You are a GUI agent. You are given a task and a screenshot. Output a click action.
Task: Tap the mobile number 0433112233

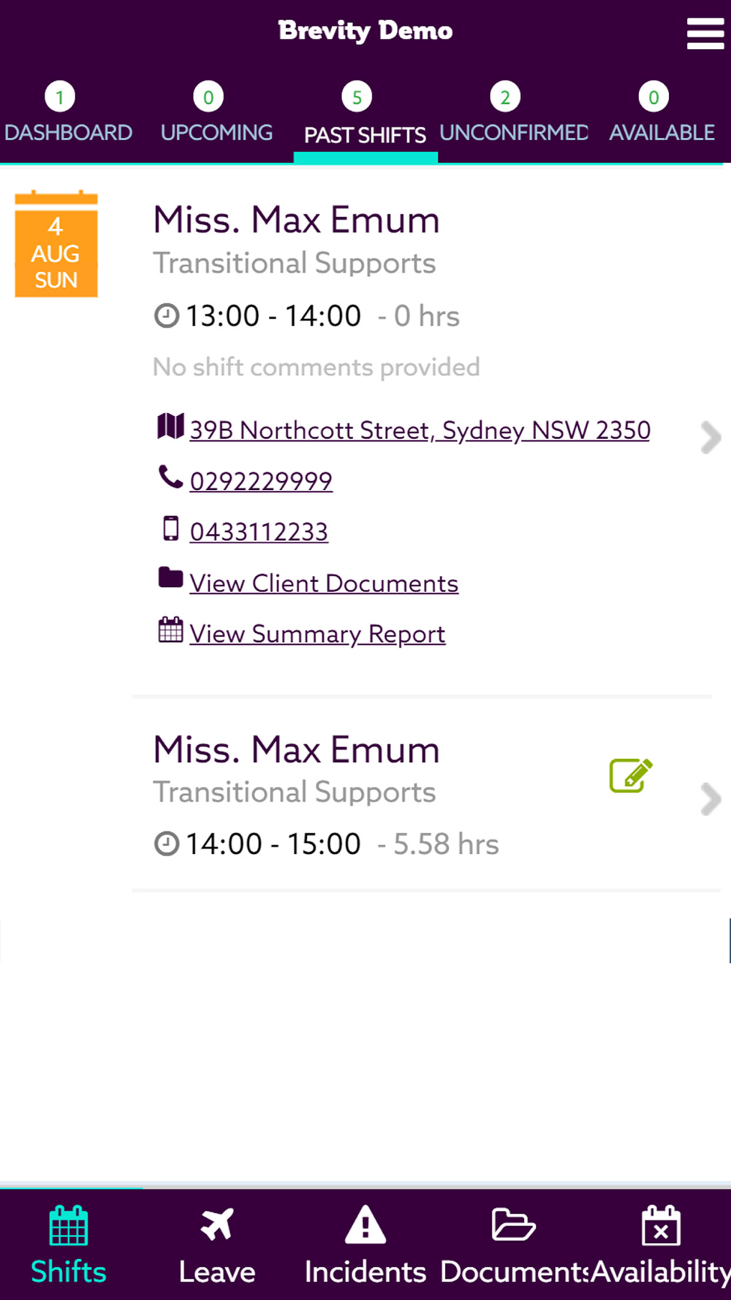pos(259,532)
